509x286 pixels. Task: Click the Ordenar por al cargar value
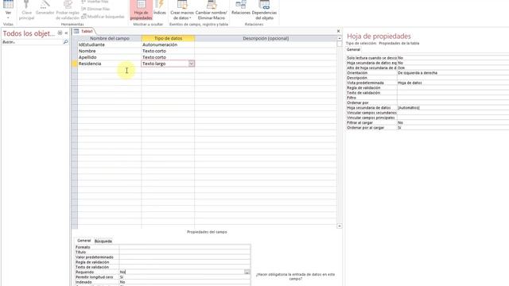point(453,128)
